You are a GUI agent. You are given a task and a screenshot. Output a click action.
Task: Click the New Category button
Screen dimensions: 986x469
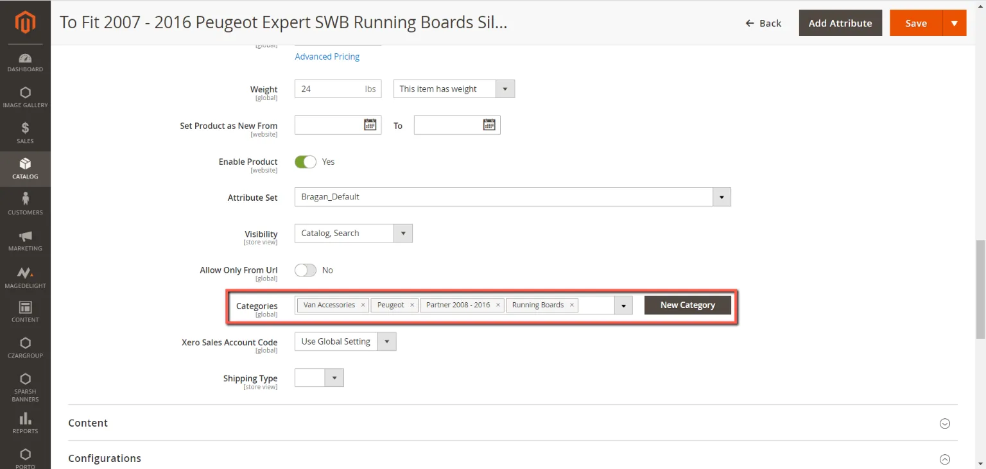(x=688, y=305)
